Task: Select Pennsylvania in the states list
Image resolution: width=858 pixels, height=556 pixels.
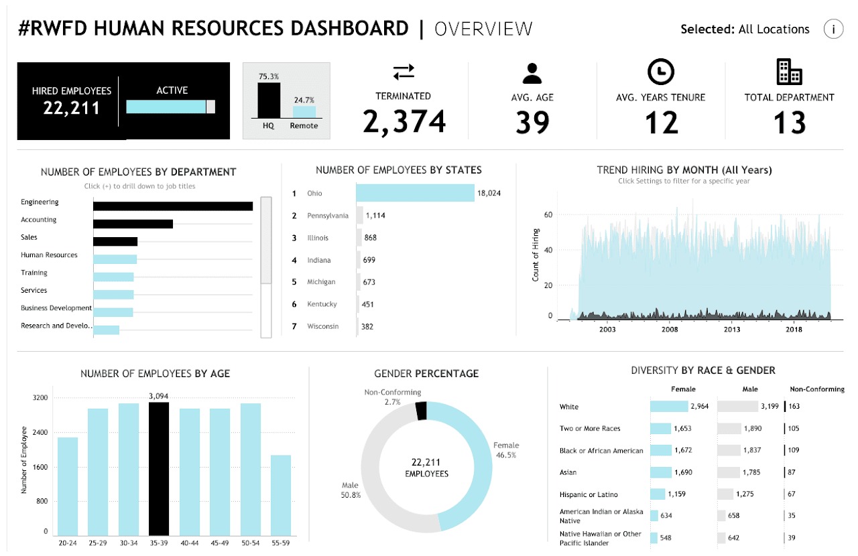Action: point(327,216)
